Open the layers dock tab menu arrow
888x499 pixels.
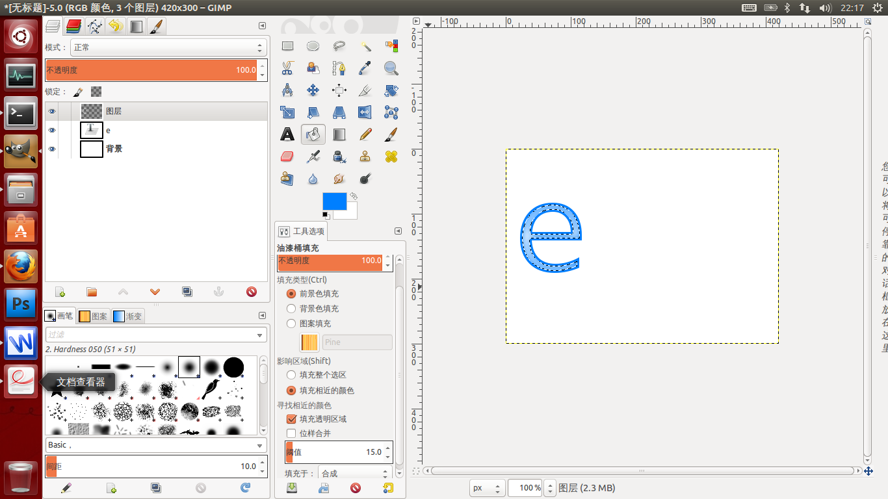point(262,26)
